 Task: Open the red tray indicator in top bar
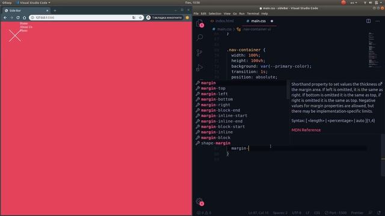343,2
